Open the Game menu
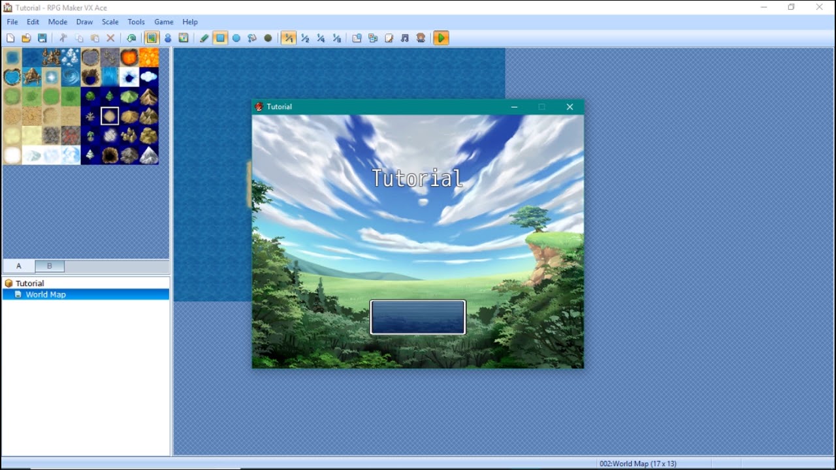 pos(163,22)
